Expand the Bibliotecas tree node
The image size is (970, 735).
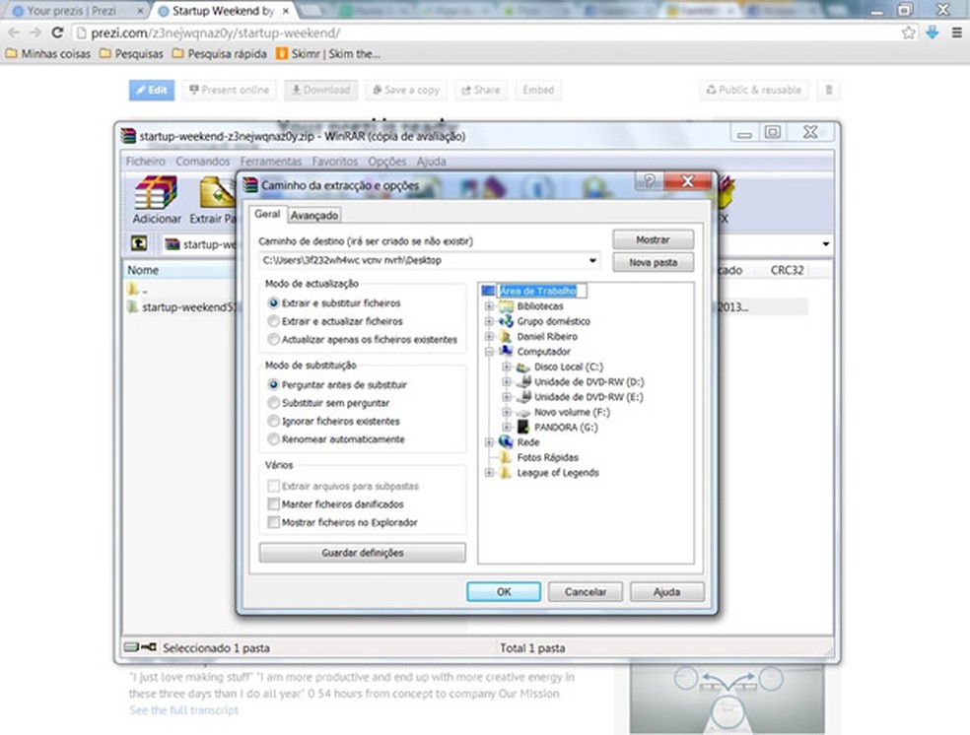point(489,306)
